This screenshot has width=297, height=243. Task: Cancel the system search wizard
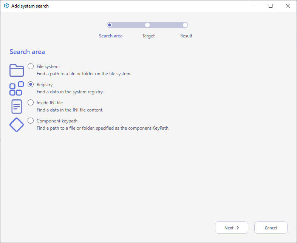point(271,228)
